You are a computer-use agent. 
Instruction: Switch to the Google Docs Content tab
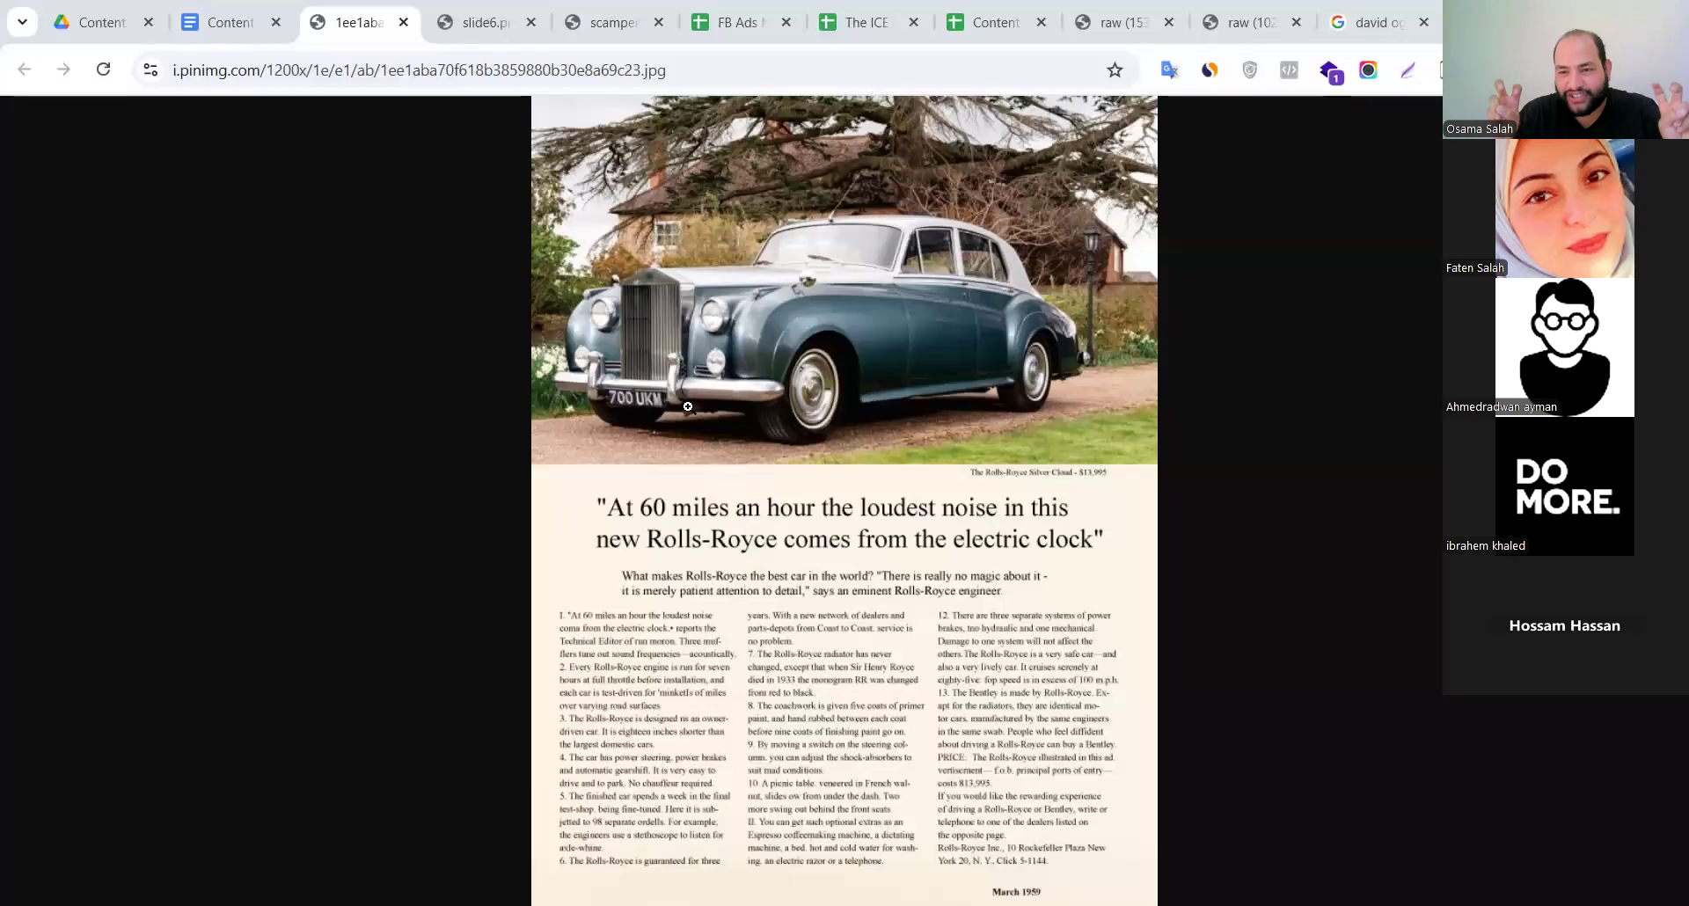click(220, 22)
